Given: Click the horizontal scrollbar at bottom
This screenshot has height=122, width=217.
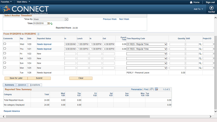Looking at the screenshot, I should [x=78, y=117].
